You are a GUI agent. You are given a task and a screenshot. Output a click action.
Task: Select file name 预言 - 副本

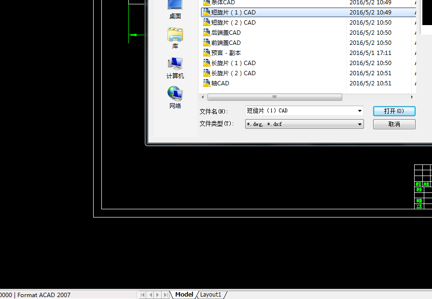pyautogui.click(x=226, y=53)
